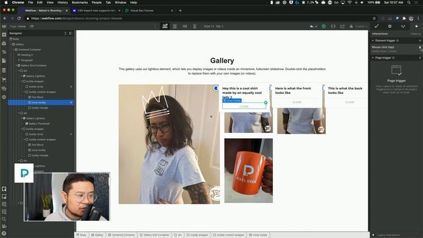Screen dimensions: 423x238
Task: Switch to the Interactions lightning tab
Action: [x=416, y=26]
